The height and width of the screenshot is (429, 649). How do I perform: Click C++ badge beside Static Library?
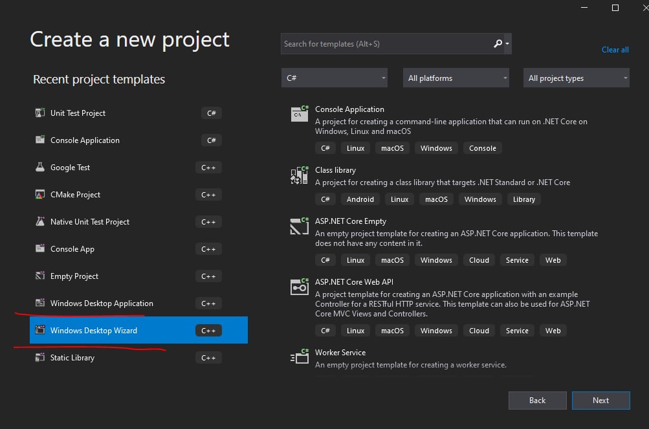(x=208, y=357)
